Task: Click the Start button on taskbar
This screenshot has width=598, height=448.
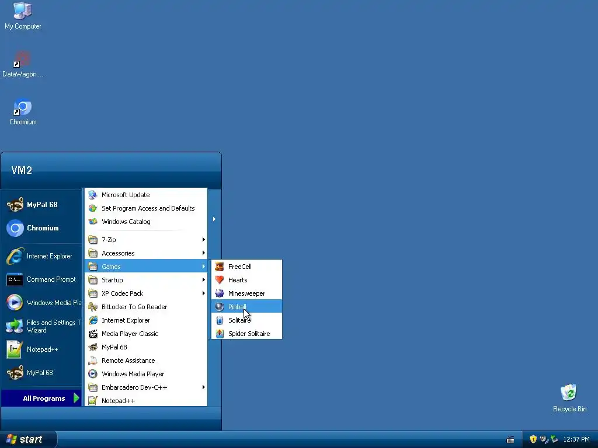Action: pos(28,439)
